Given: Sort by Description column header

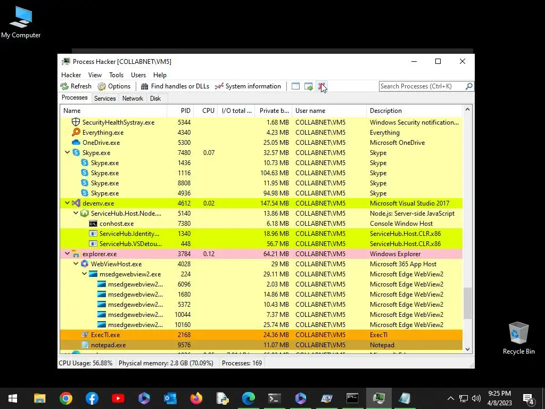Looking at the screenshot, I should coord(414,111).
